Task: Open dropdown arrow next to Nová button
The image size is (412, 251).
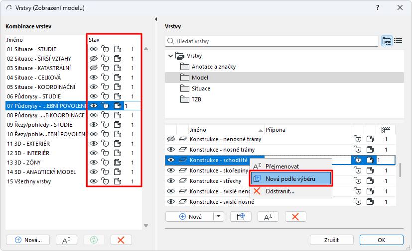Action: [x=219, y=216]
